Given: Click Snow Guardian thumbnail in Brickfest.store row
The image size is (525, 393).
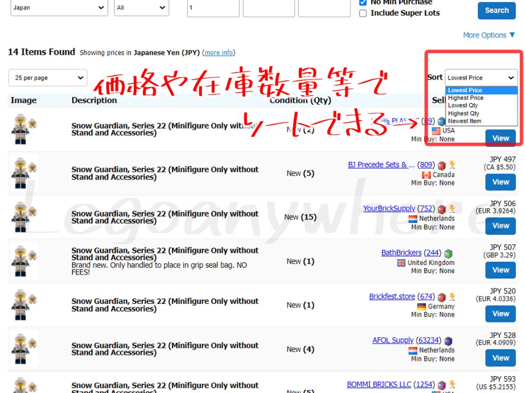Looking at the screenshot, I should tap(24, 305).
